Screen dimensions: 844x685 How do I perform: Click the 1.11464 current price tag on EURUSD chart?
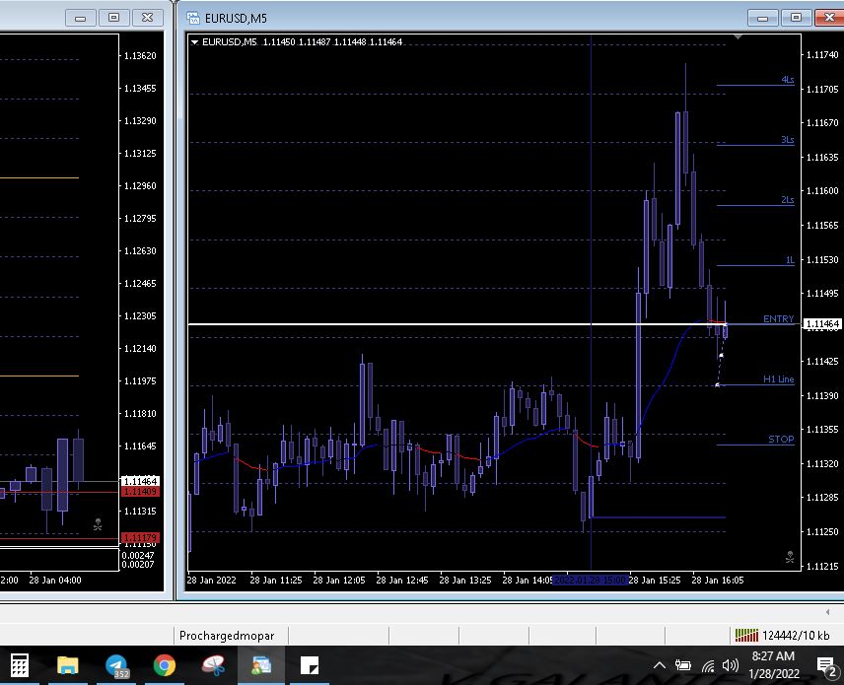(822, 324)
